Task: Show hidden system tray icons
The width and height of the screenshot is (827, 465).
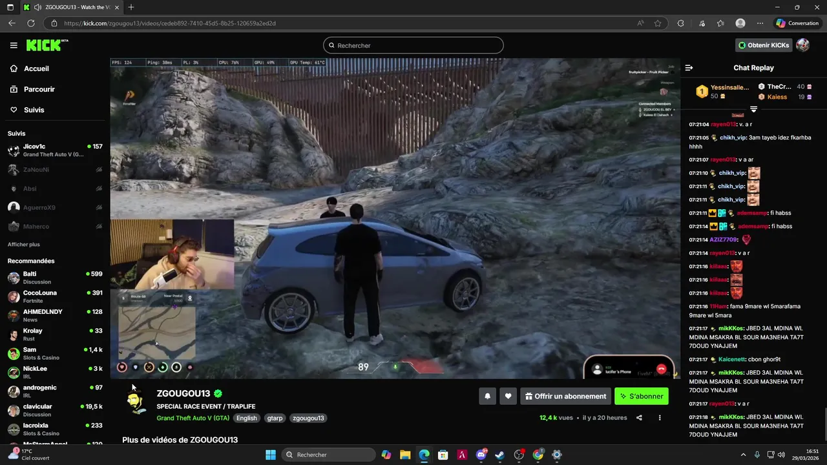Action: (x=743, y=455)
